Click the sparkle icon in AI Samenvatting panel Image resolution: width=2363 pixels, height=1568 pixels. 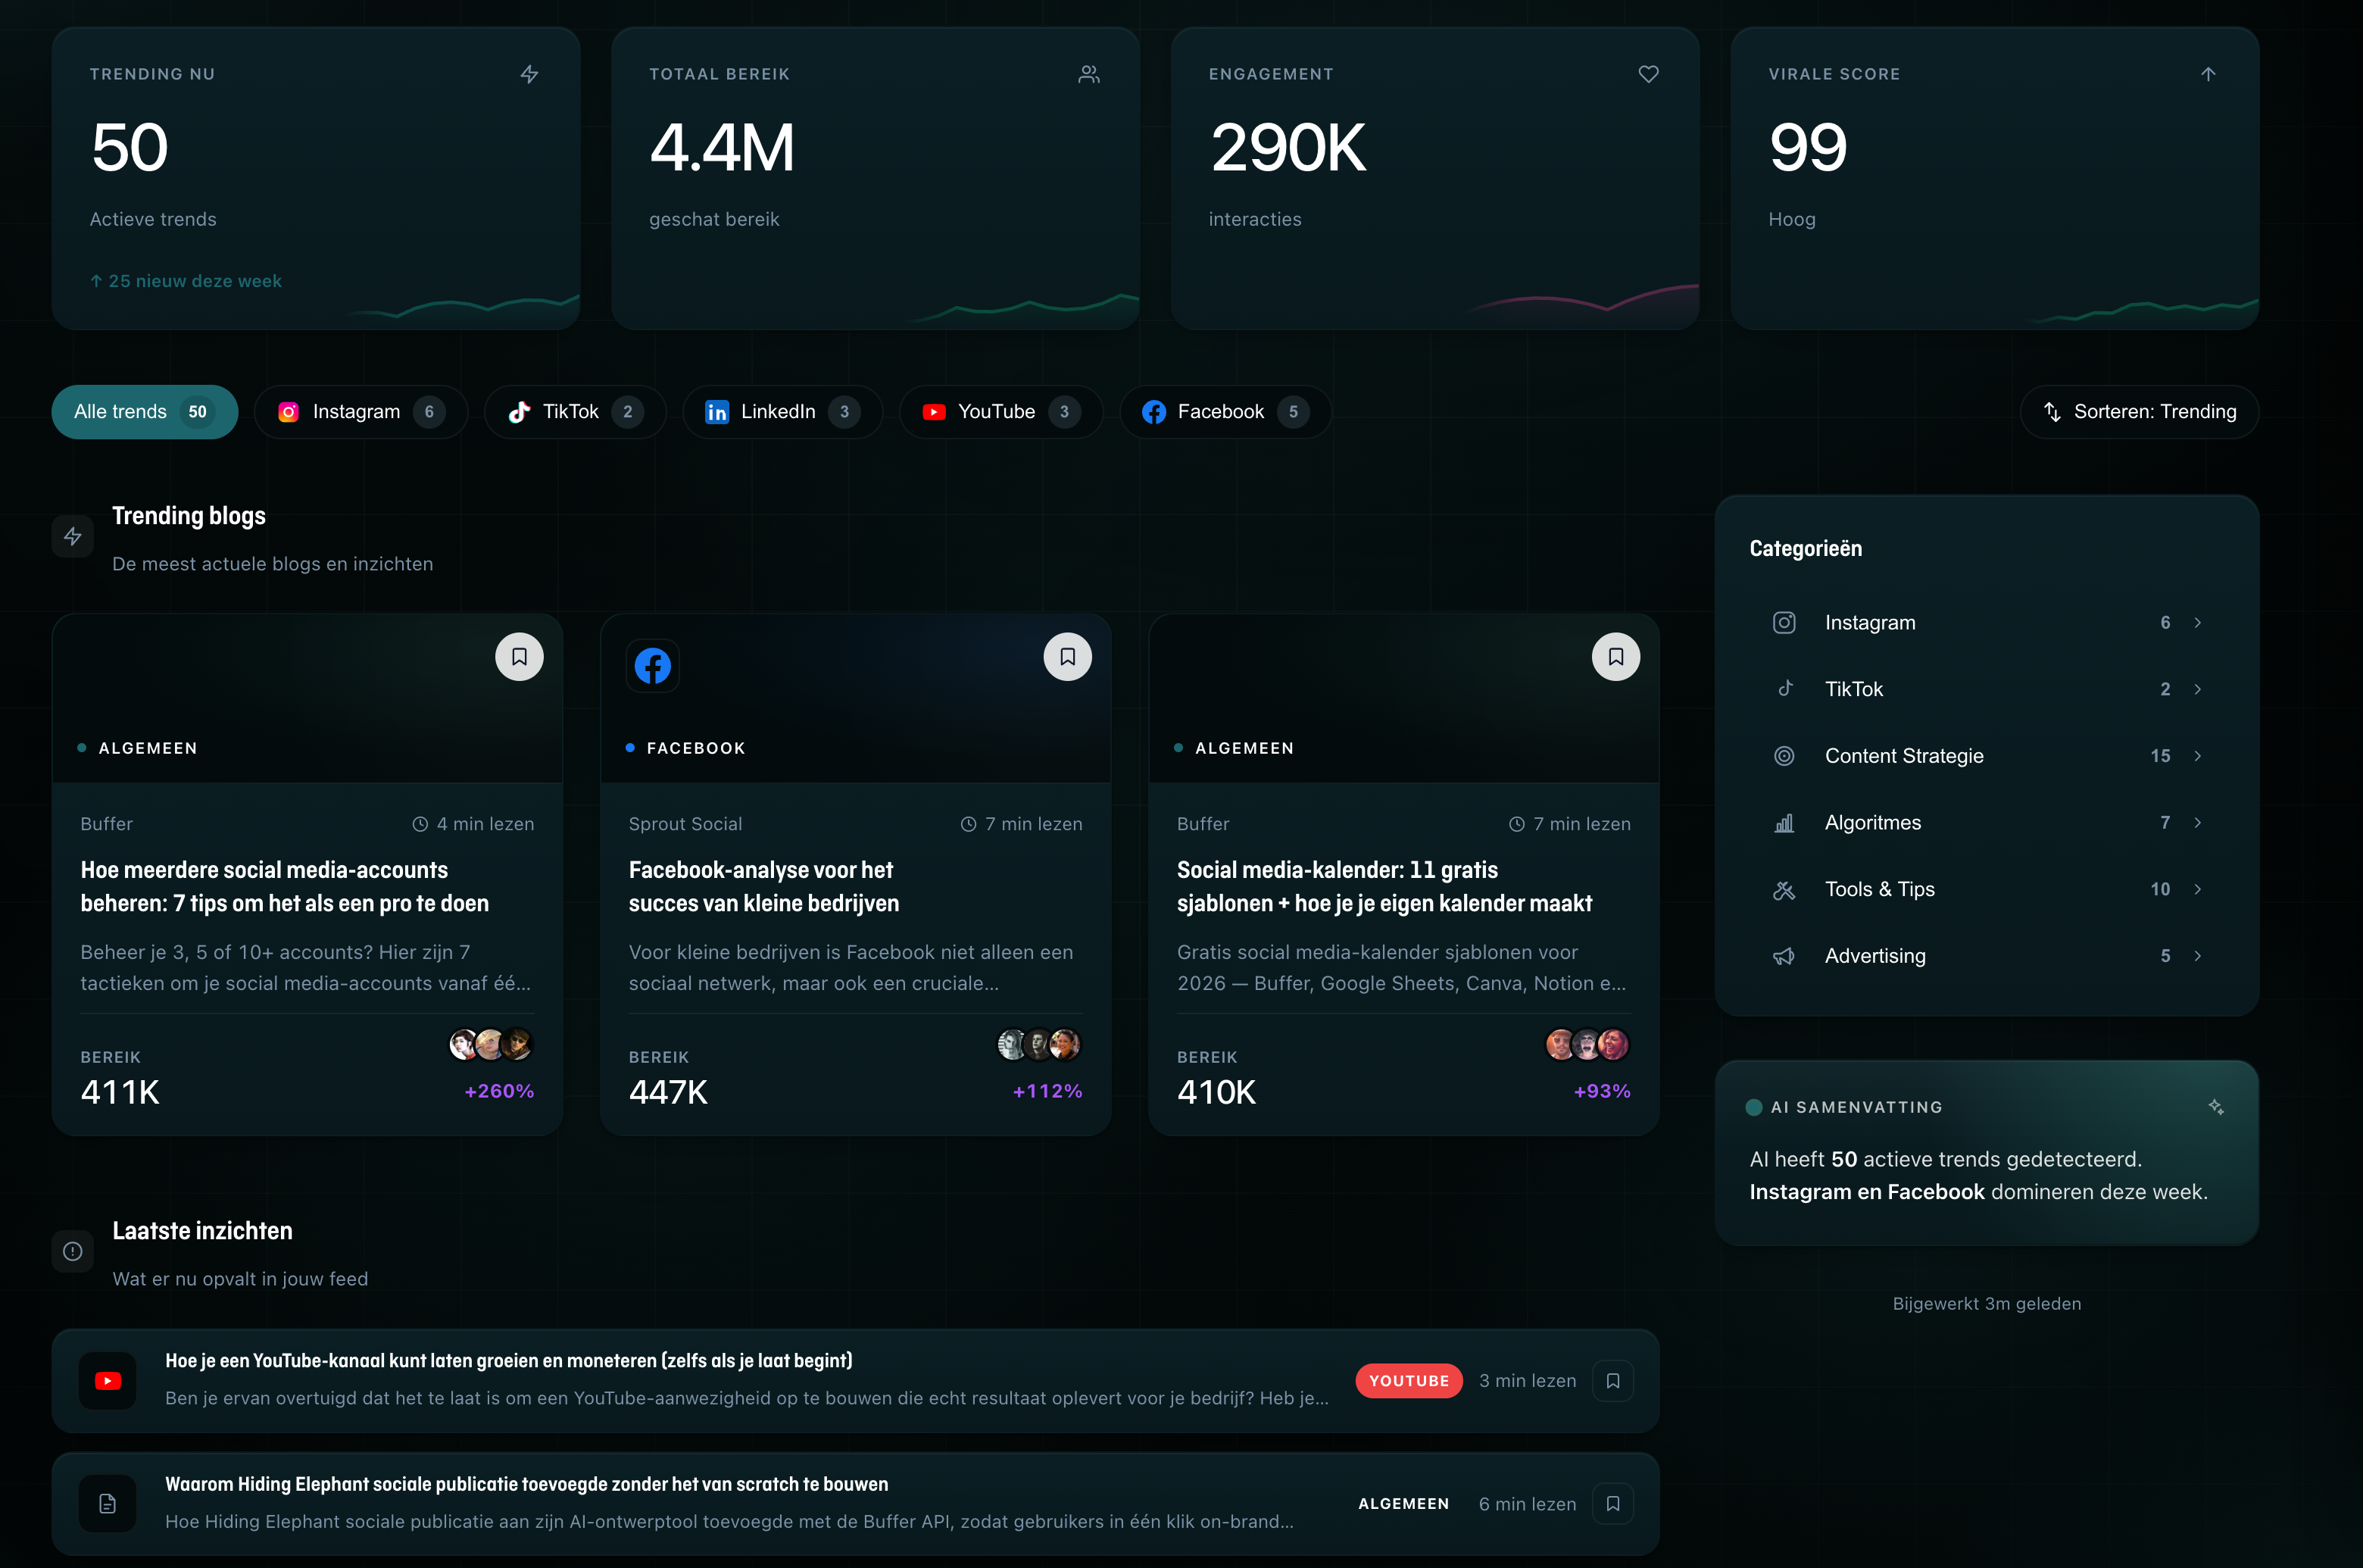point(2216,1107)
